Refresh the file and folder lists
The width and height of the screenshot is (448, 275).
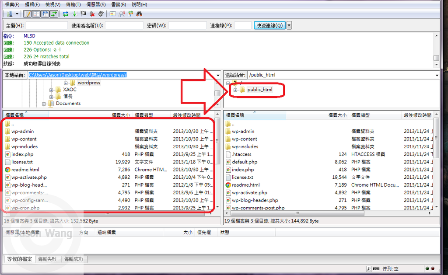pos(65,14)
